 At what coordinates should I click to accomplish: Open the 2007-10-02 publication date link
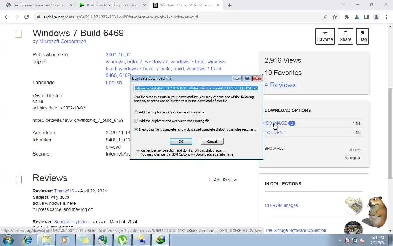pos(118,54)
